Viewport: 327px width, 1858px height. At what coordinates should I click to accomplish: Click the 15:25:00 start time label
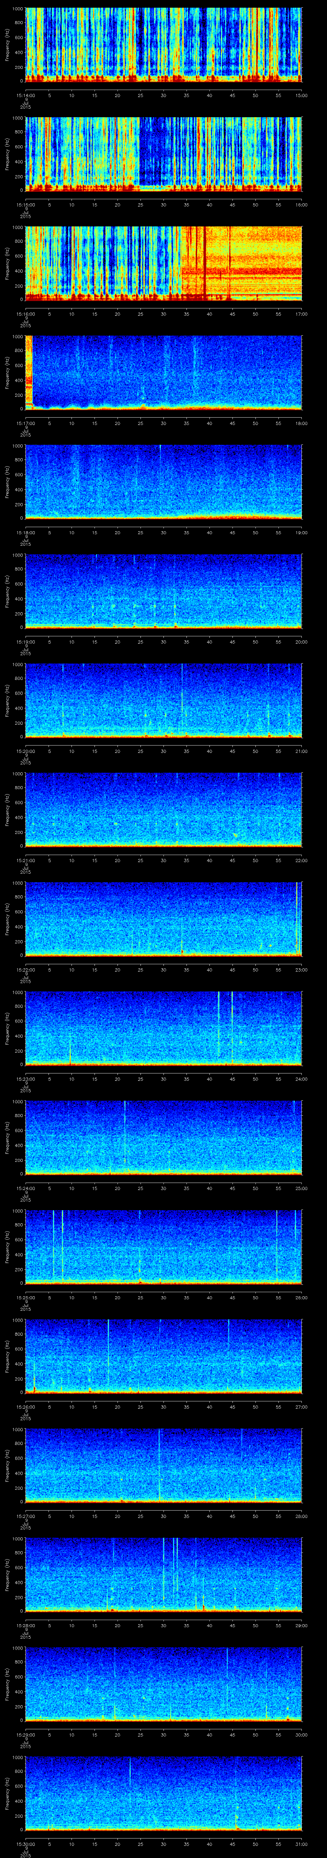[x=25, y=1297]
